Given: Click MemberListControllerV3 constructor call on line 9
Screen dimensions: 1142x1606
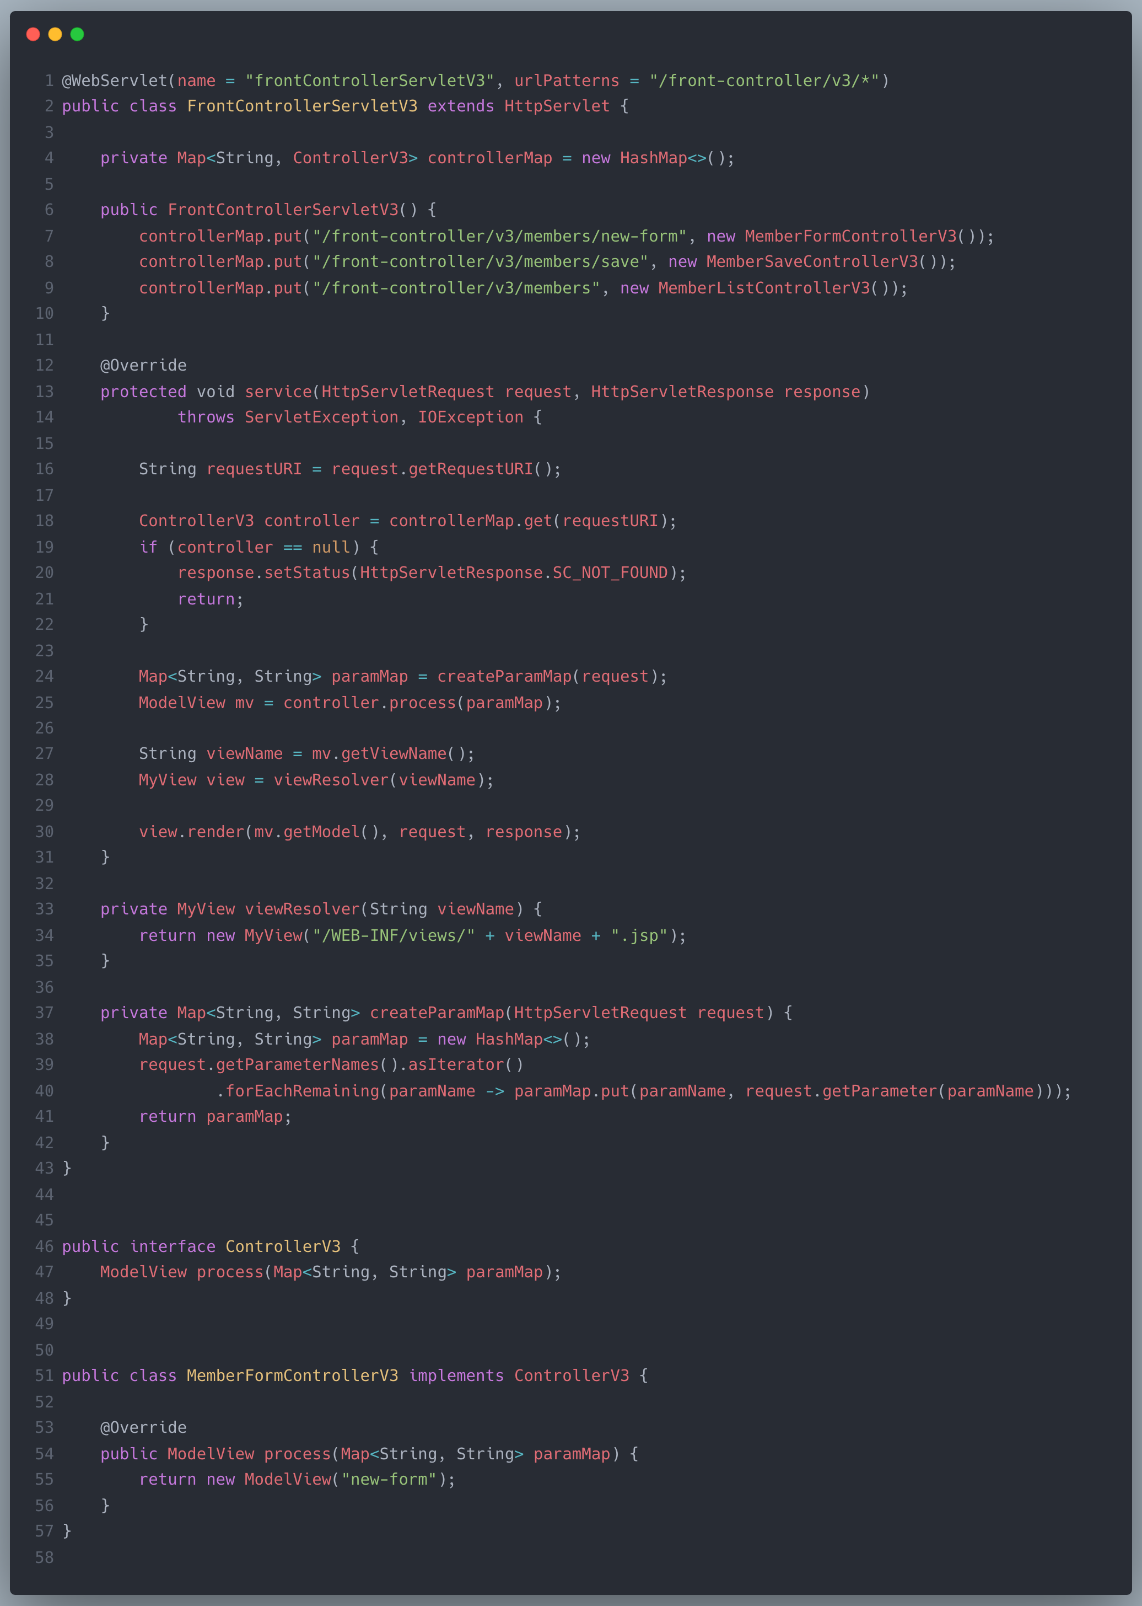Looking at the screenshot, I should click(x=764, y=288).
